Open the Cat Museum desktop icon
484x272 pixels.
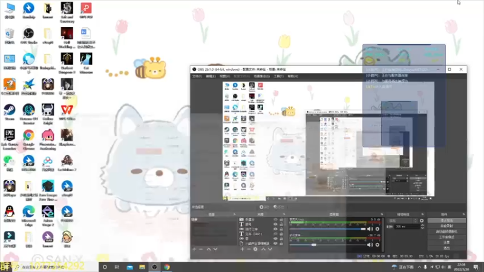86,63
